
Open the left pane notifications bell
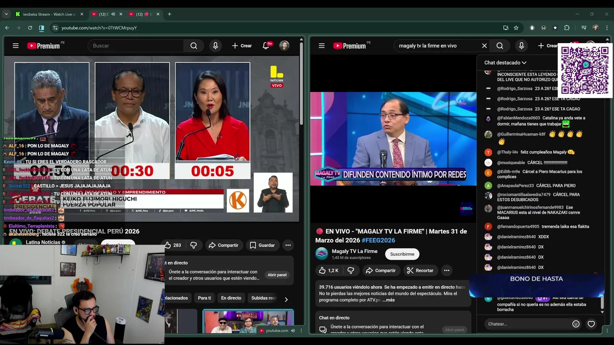coord(266,46)
